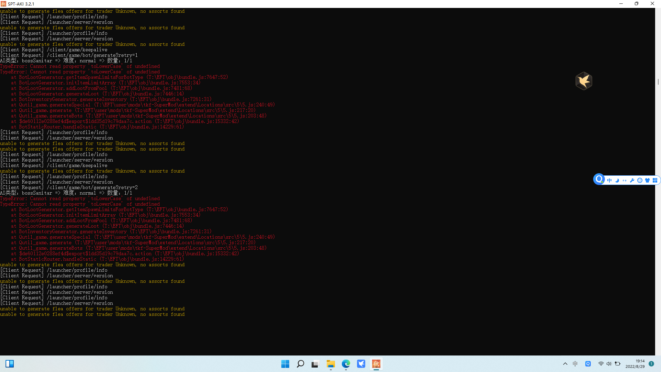Open Windows Start menu
Screen dimensions: 661x372
285,364
